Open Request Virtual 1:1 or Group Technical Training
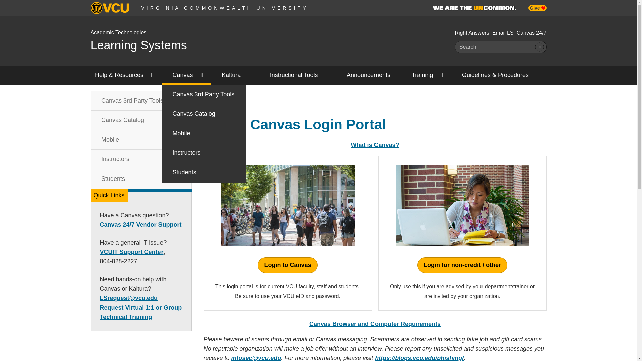 [140, 312]
